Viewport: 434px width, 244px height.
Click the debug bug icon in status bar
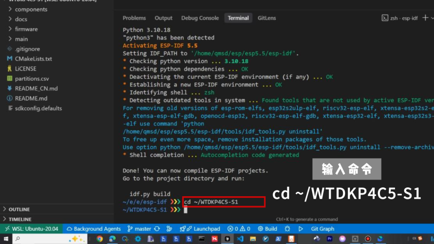[287, 229]
